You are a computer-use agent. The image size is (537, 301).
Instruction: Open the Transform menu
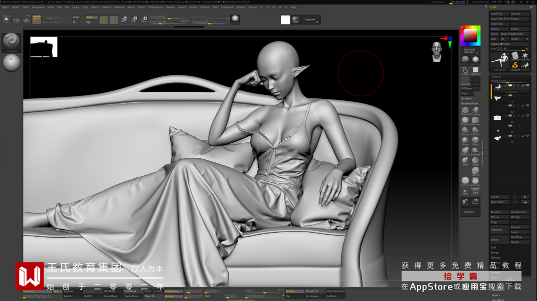226,7
